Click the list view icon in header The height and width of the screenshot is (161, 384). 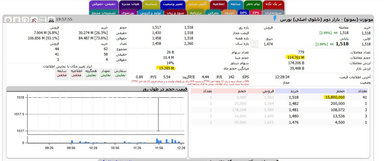(x=43, y=20)
